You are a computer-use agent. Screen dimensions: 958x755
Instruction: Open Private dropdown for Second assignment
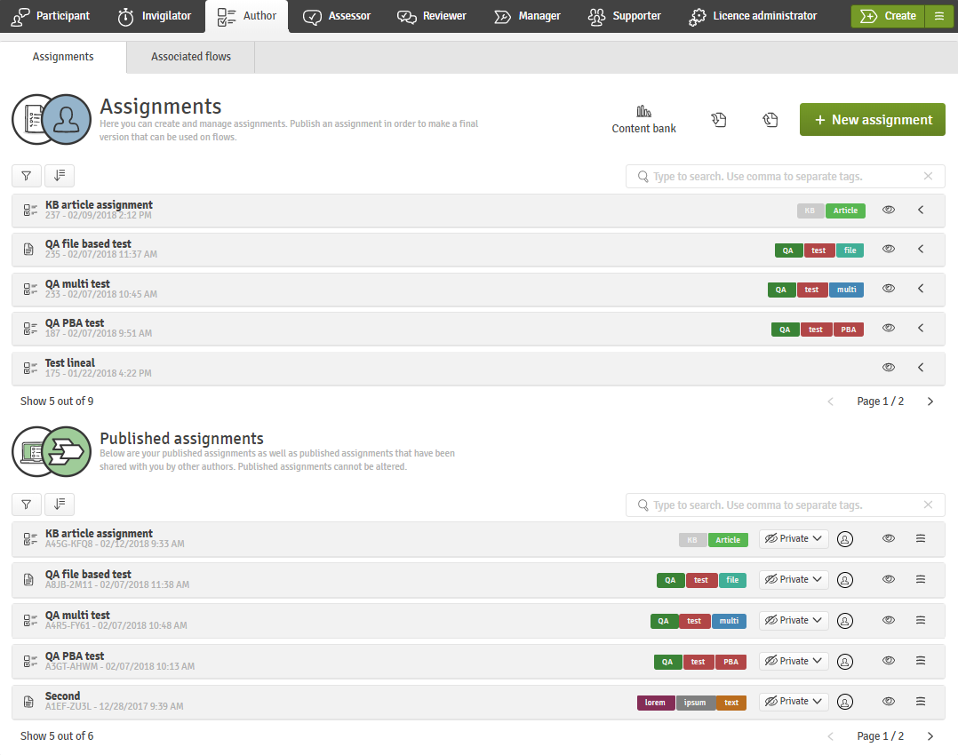point(794,701)
